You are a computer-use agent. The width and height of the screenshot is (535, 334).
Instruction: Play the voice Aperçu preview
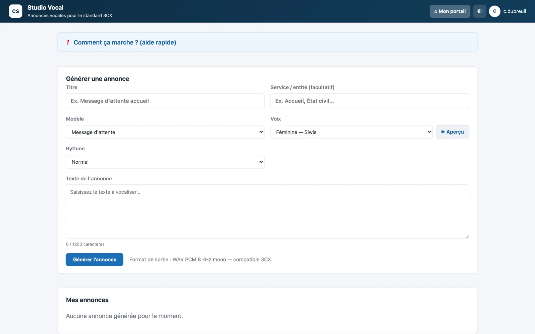click(x=452, y=132)
